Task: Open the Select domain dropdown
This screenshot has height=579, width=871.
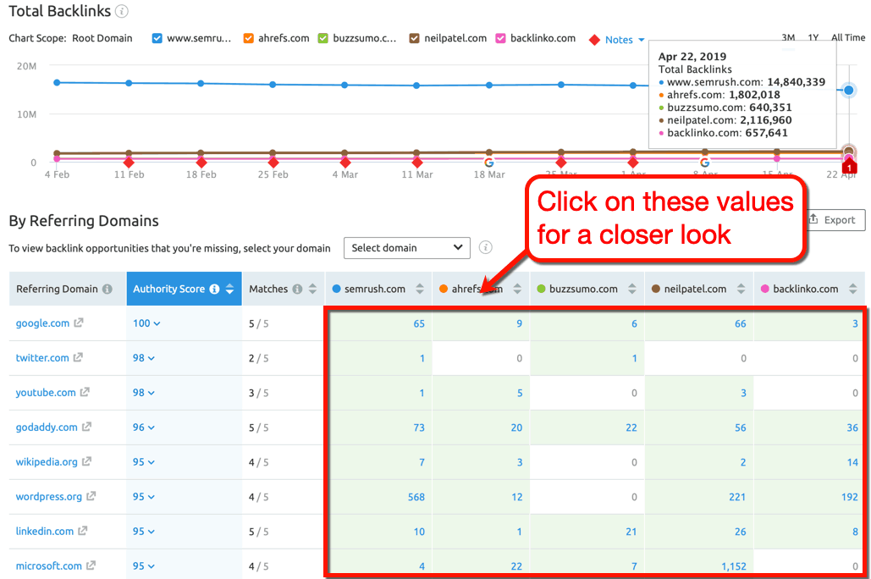Action: (x=406, y=247)
